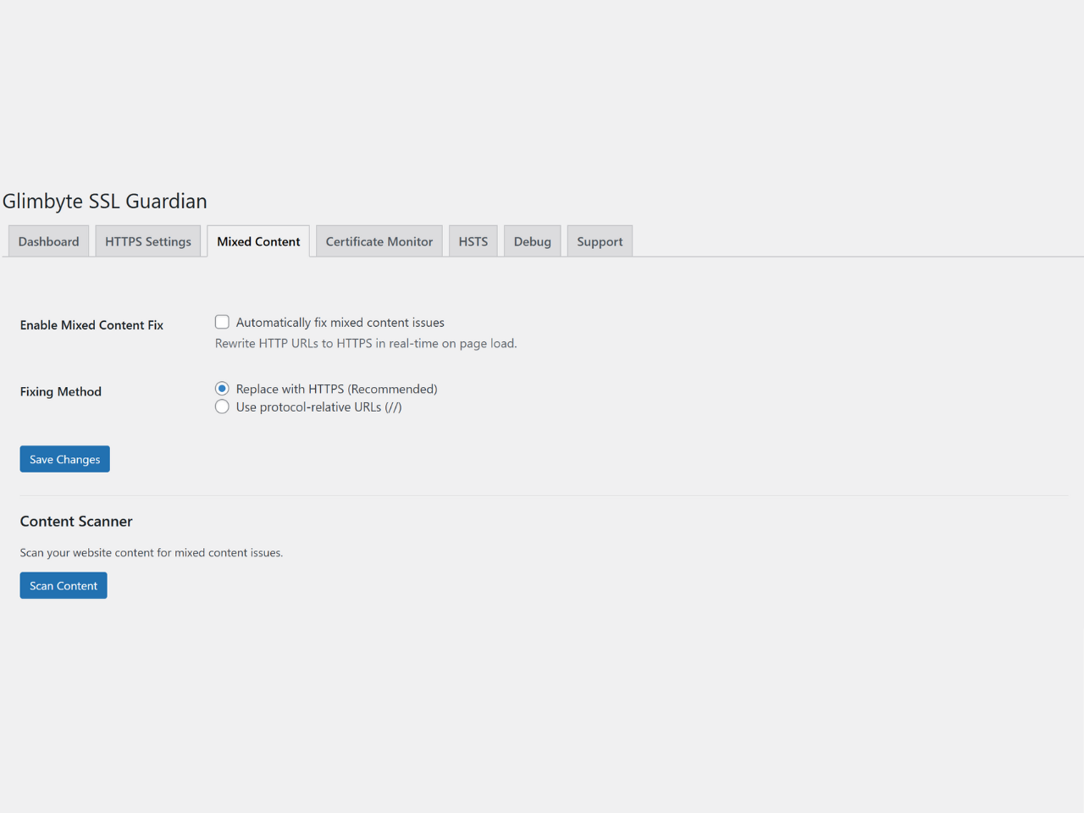1084x813 pixels.
Task: Open the Debug tab
Action: click(x=533, y=241)
